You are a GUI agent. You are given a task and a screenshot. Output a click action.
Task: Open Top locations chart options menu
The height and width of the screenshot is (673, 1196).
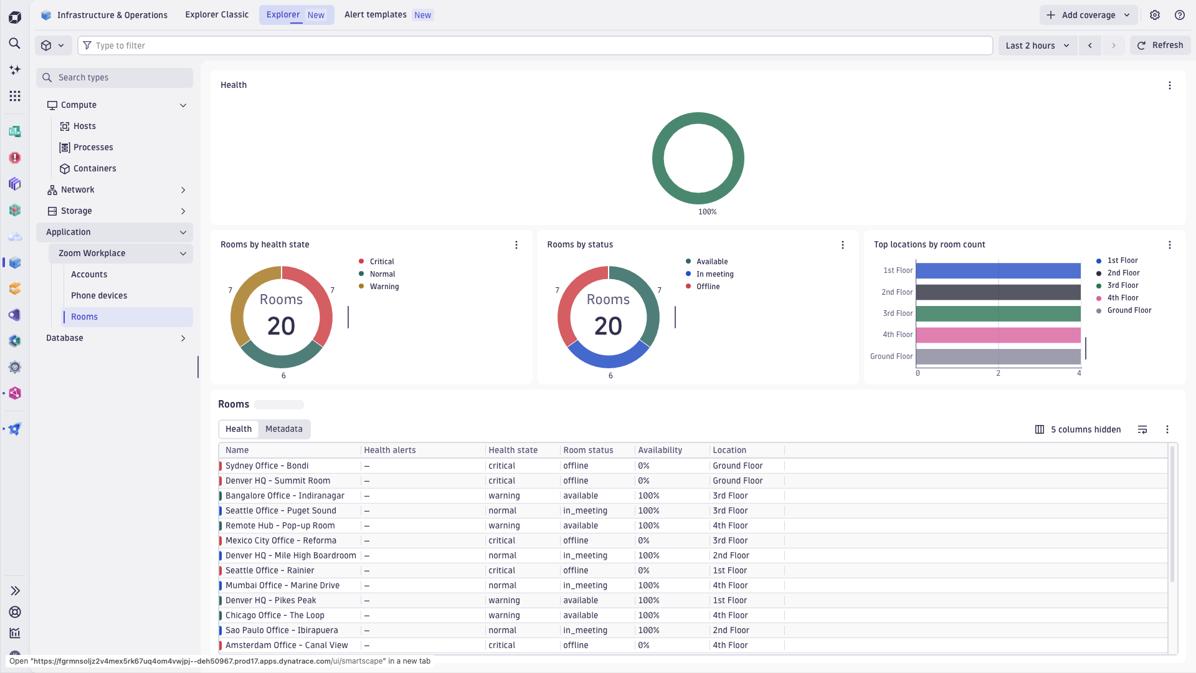[1170, 245]
